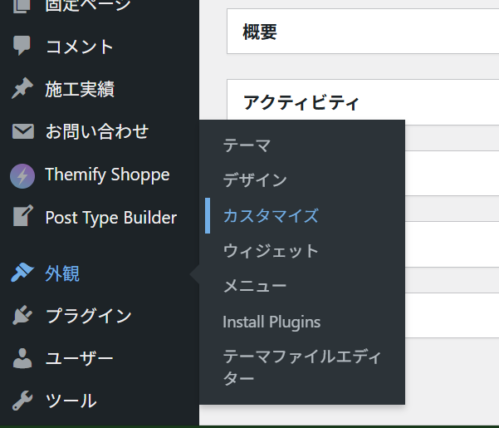This screenshot has width=499, height=428.
Task: Choose テーマ from the flyout submenu
Action: pyautogui.click(x=247, y=145)
